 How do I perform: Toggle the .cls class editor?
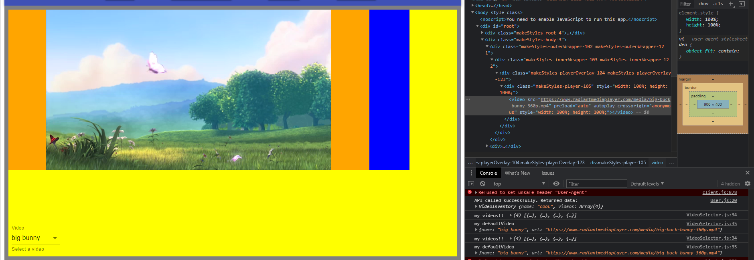point(718,4)
